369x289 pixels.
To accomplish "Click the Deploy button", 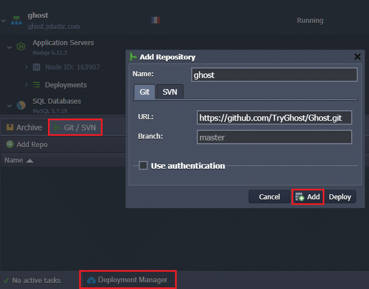I will [x=340, y=197].
